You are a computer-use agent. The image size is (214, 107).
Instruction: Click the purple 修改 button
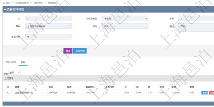[68, 51]
